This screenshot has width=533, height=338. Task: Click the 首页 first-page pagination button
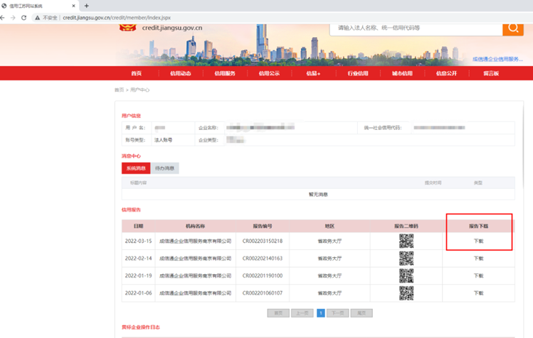point(278,313)
